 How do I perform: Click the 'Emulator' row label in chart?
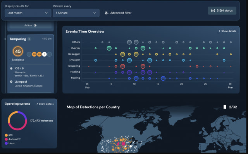click(75, 60)
